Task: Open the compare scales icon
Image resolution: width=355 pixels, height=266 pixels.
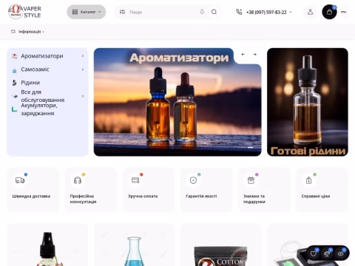Action: [x=327, y=253]
